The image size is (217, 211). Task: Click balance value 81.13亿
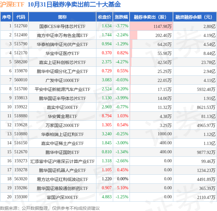click(x=208, y=116)
